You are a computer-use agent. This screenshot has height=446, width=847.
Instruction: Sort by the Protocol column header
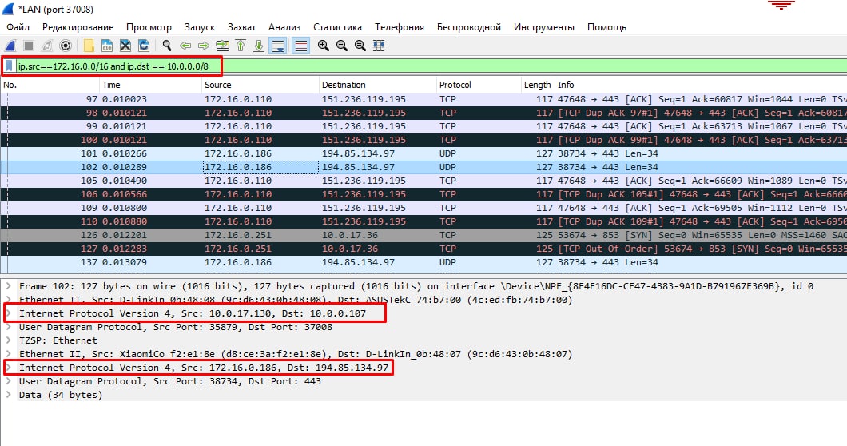[479, 85]
